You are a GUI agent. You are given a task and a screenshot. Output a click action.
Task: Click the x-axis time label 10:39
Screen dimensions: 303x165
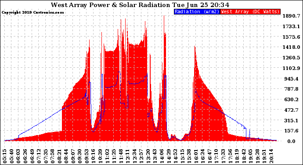[100, 156]
